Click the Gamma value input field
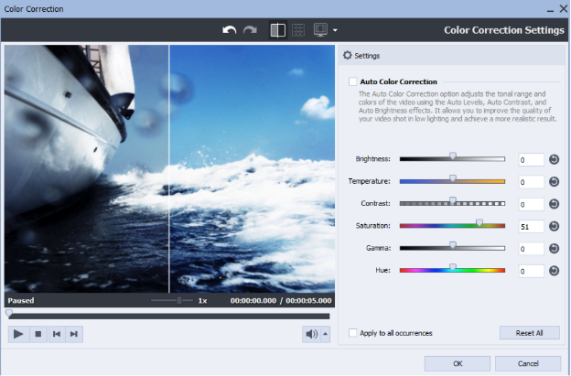This screenshot has height=376, width=571. coord(531,249)
